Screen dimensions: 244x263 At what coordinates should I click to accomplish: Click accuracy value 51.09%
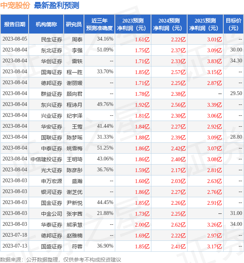[105, 50]
